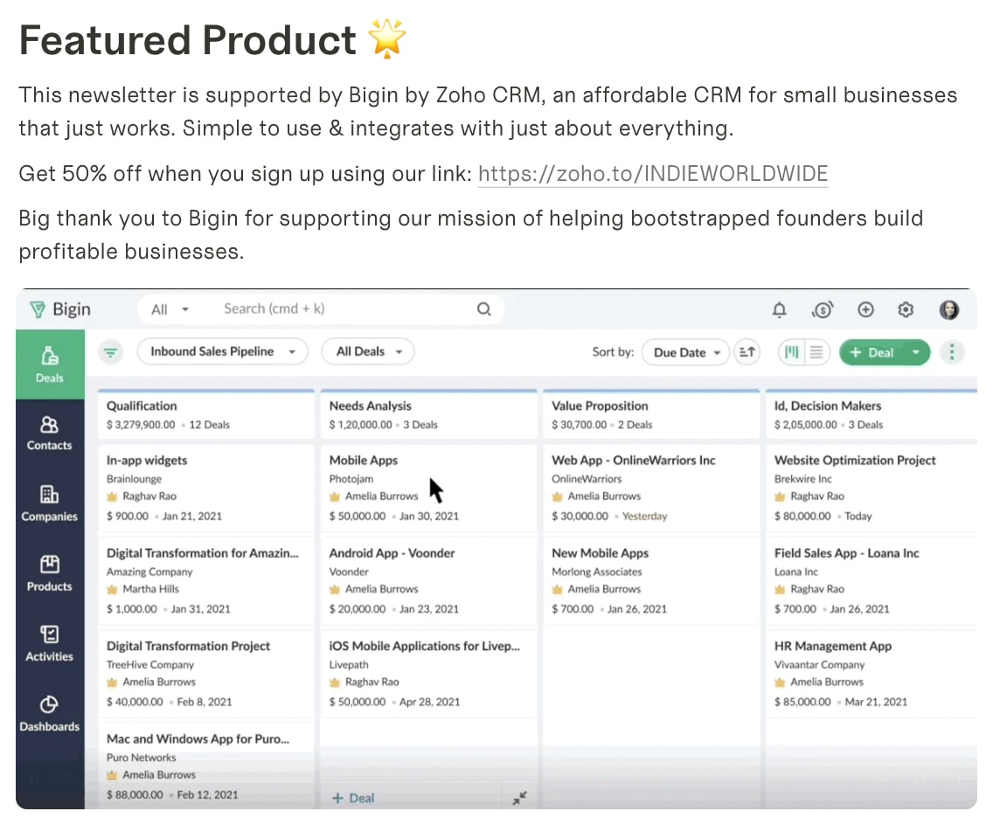Expand the arrow beside + Deal button
The height and width of the screenshot is (825, 1000).
[916, 352]
